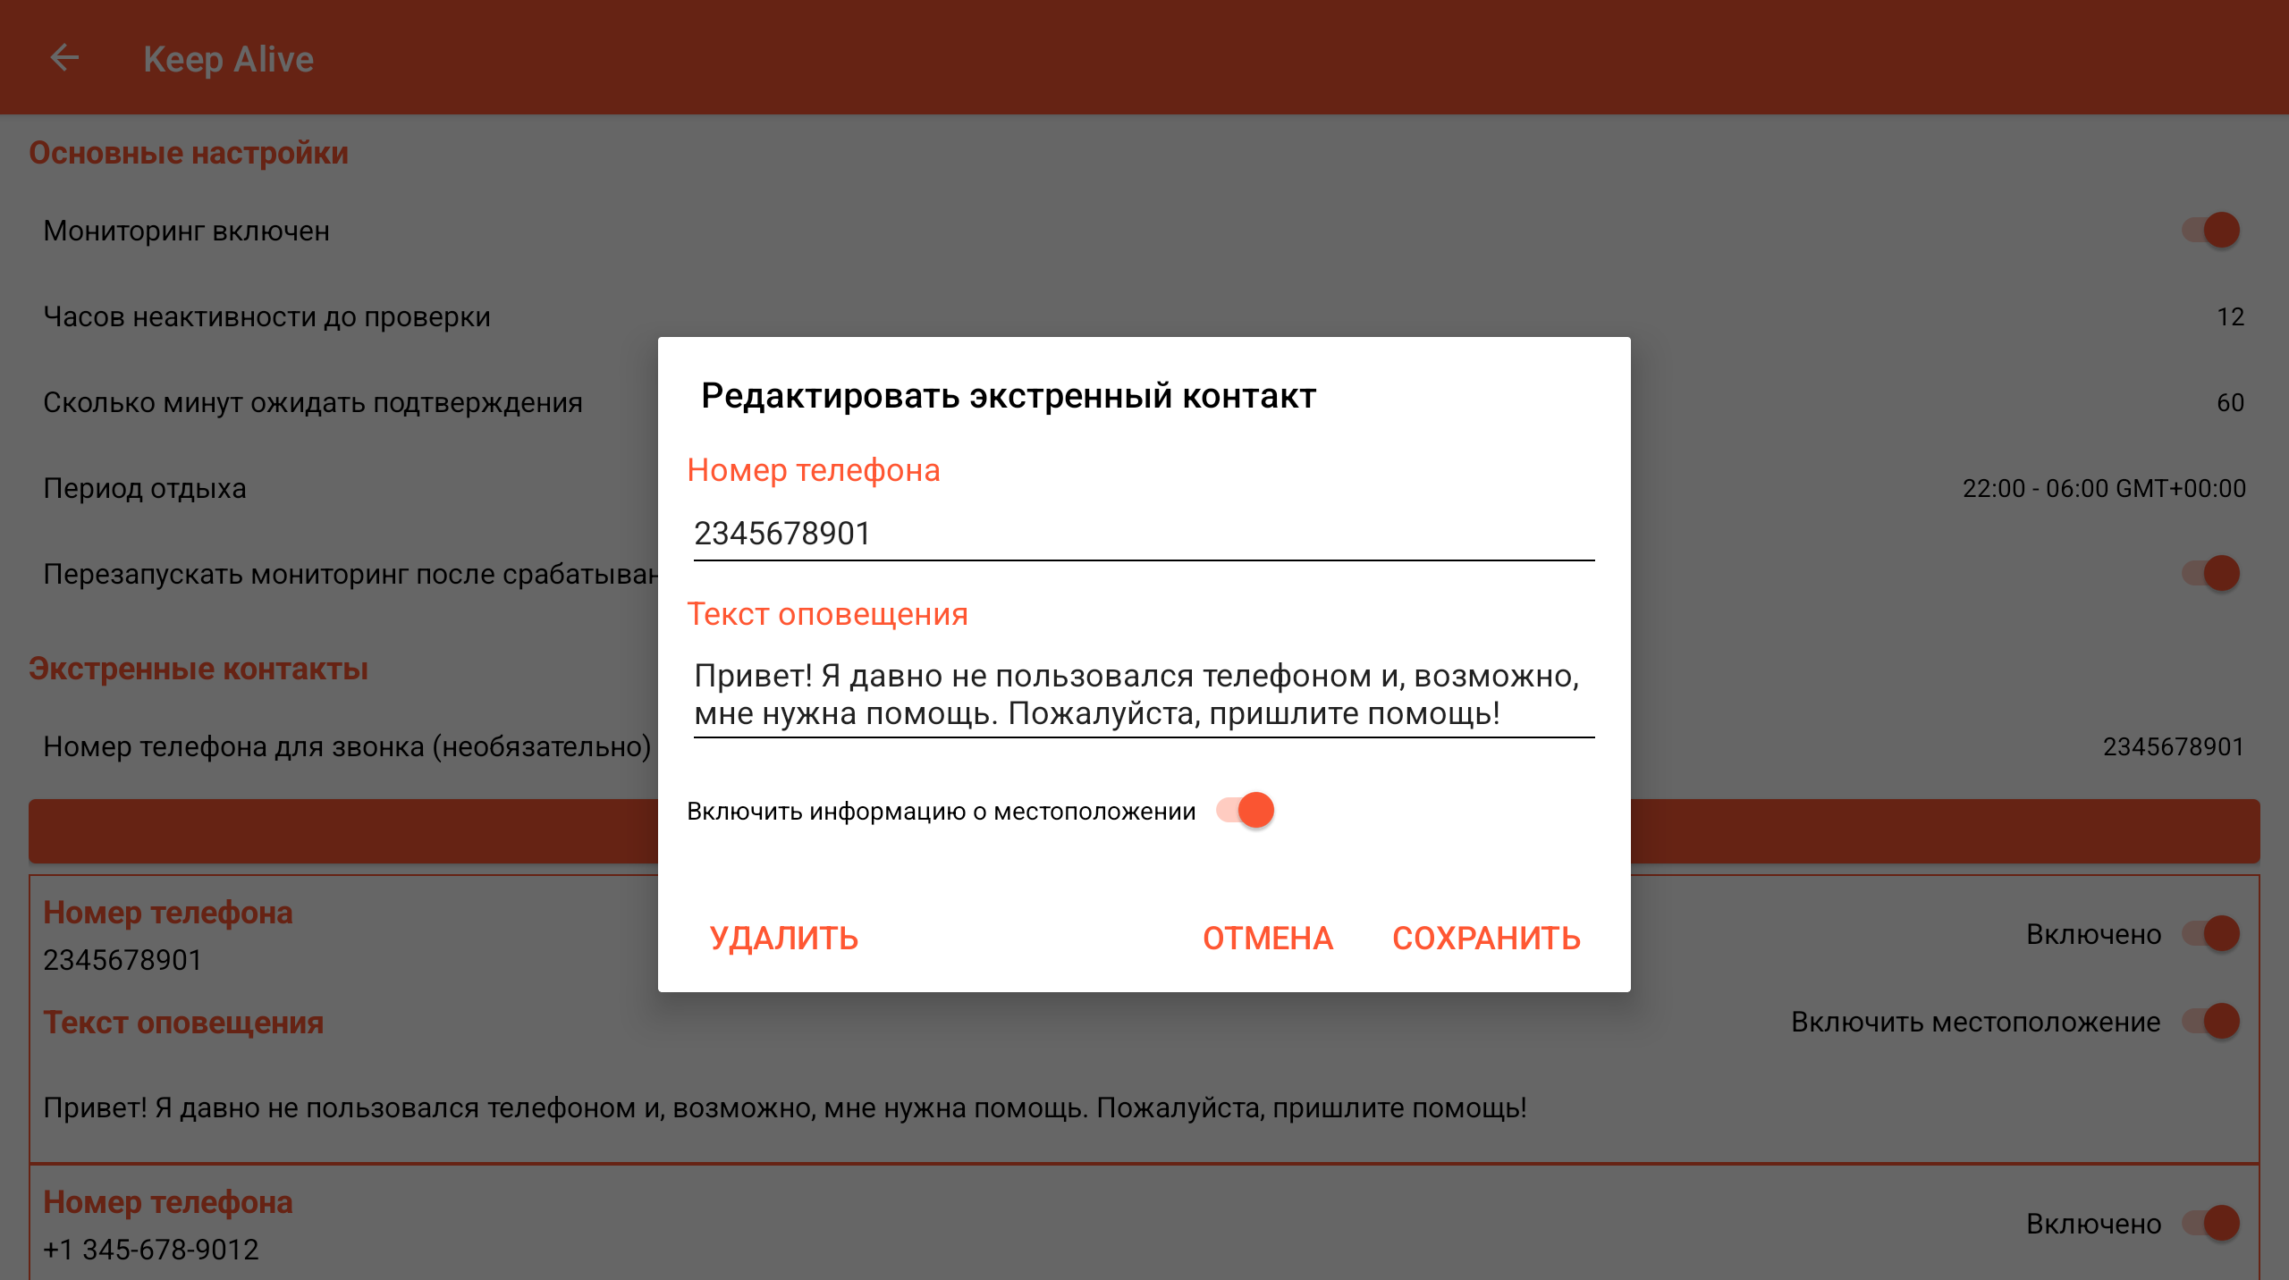Toggle the Мониторинг включен switch
The image size is (2289, 1280).
pos(2210,231)
